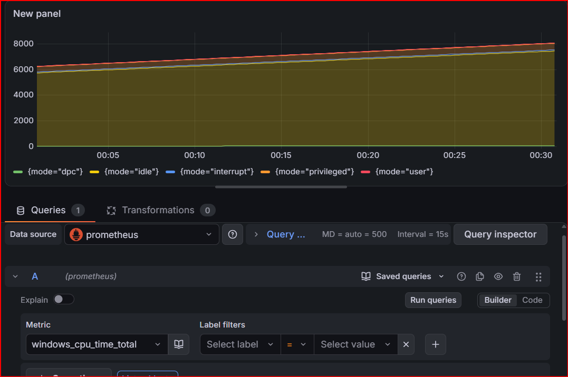568x377 pixels.
Task: Duplicate query A with copy icon
Action: (x=479, y=277)
